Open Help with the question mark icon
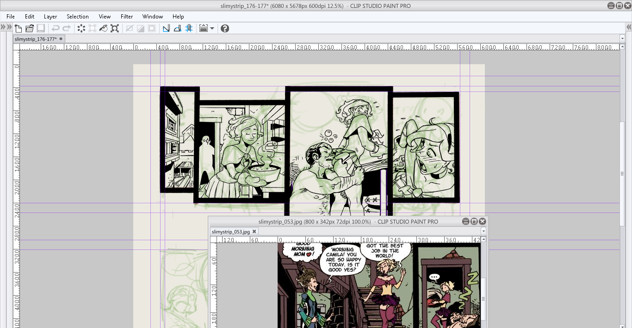Screen dimensions: 632x328 [225, 28]
